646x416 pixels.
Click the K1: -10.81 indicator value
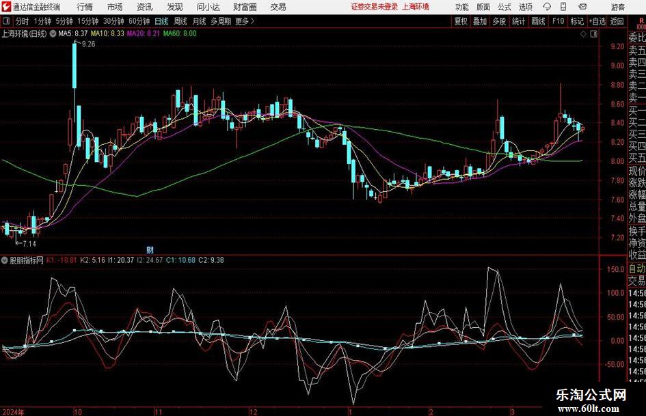[62, 260]
